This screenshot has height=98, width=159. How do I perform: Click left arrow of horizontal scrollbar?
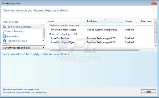click(x=48, y=49)
